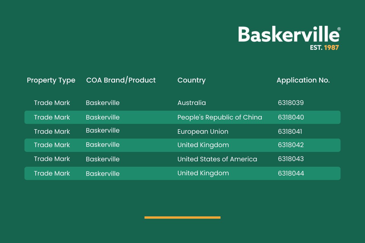Open application number 6318039
Viewport: 365px width, 243px height.
[291, 103]
